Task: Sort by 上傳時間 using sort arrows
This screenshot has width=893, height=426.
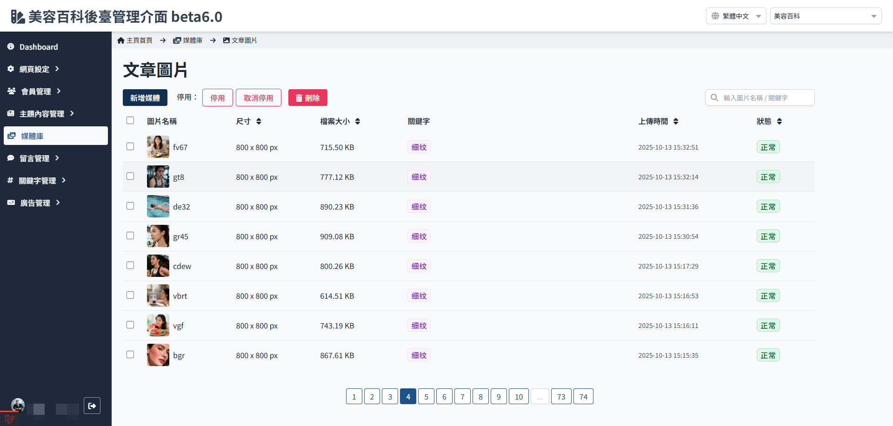Action: pos(676,121)
